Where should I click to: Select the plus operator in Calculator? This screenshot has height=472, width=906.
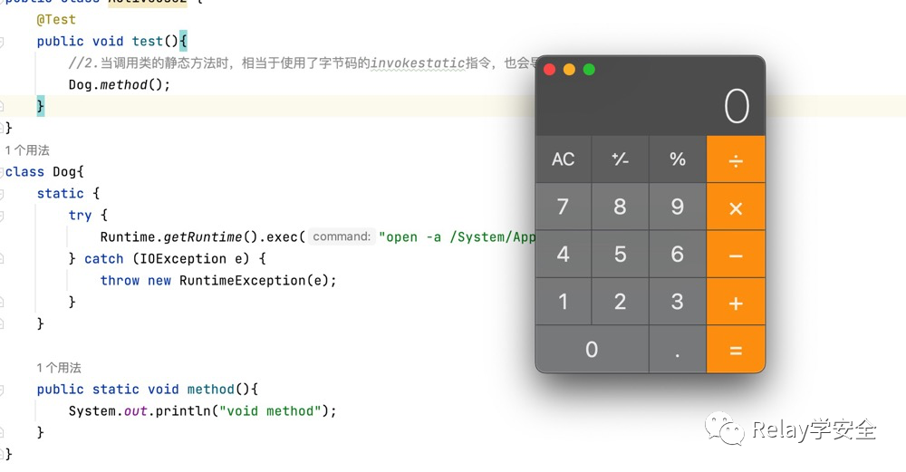point(736,302)
